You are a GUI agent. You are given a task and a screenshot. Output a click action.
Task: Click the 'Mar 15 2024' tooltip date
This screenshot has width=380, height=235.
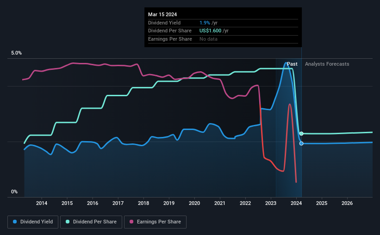tap(162, 14)
